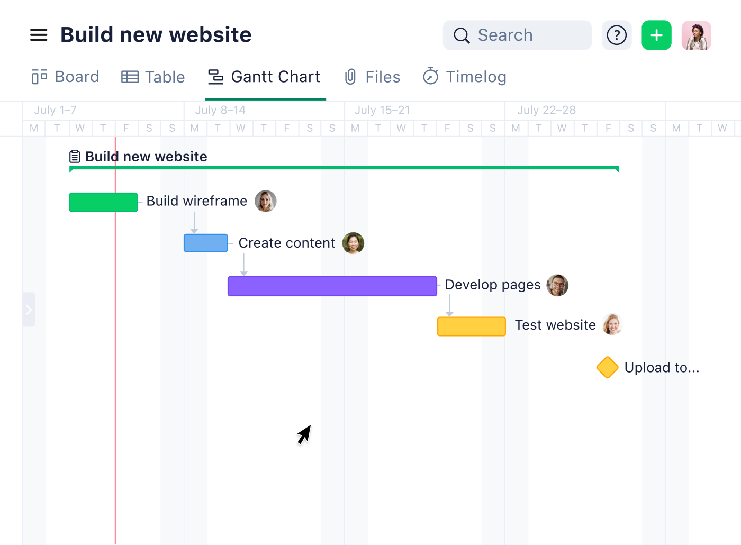Click the search magnifier icon

[461, 35]
